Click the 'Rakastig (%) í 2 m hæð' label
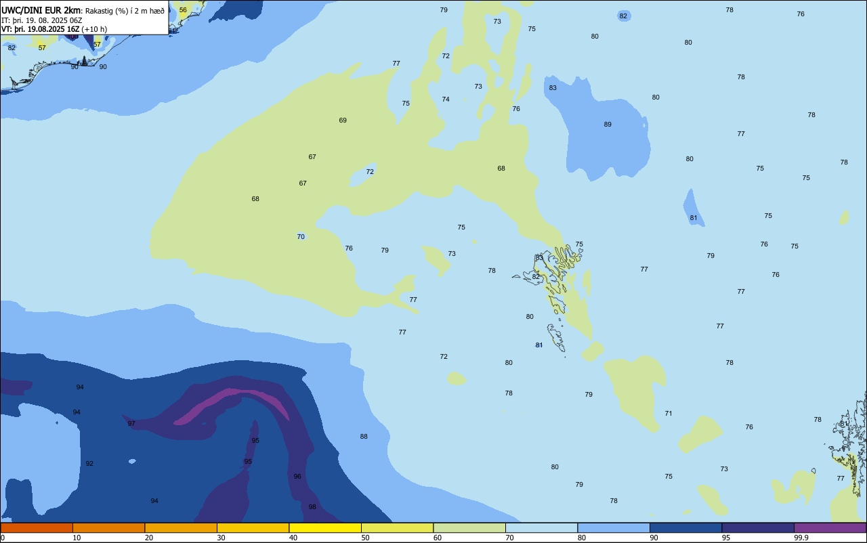 pos(125,11)
